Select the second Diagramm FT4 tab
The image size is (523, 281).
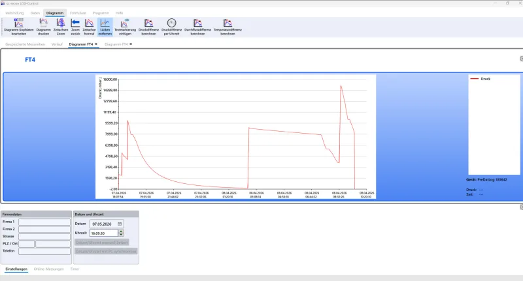click(116, 44)
